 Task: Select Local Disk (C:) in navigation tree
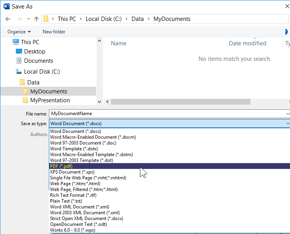coord(42,72)
